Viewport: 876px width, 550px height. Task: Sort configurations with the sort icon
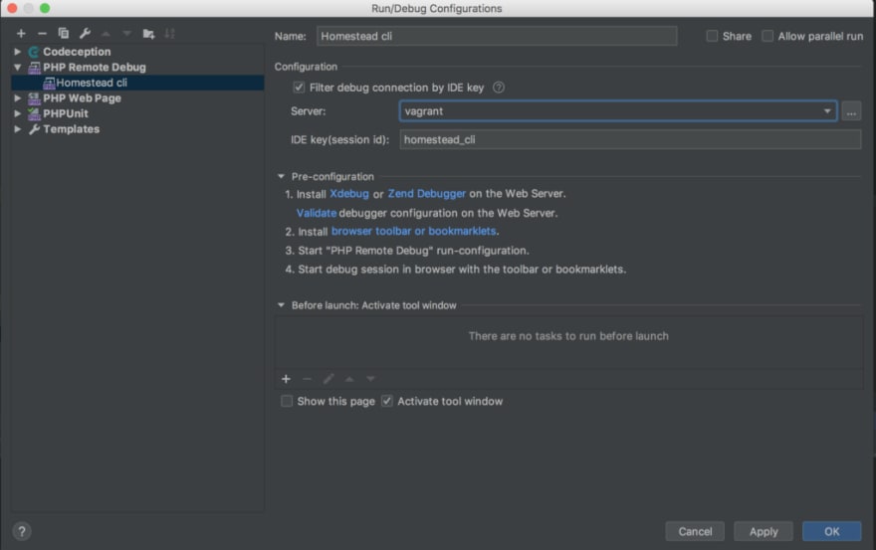click(170, 34)
